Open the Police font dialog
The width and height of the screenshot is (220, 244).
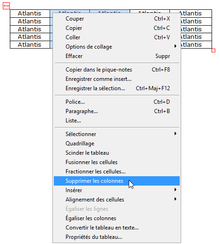117,102
